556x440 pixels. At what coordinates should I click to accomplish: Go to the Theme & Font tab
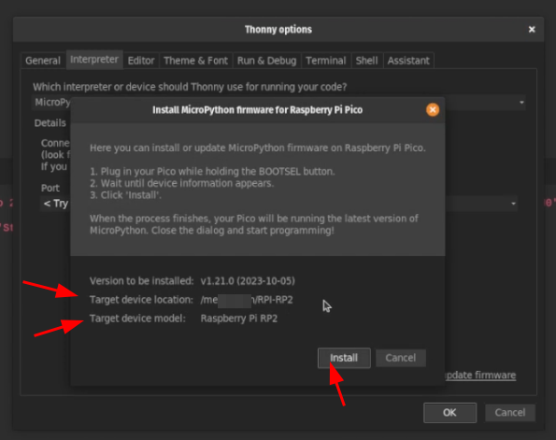click(x=195, y=61)
